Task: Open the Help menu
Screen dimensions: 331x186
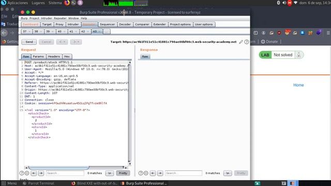Action: [x=84, y=19]
